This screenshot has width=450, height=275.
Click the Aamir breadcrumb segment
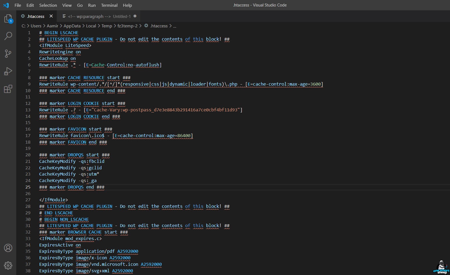[53, 26]
